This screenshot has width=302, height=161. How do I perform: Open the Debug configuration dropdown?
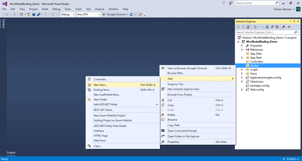click(68, 14)
